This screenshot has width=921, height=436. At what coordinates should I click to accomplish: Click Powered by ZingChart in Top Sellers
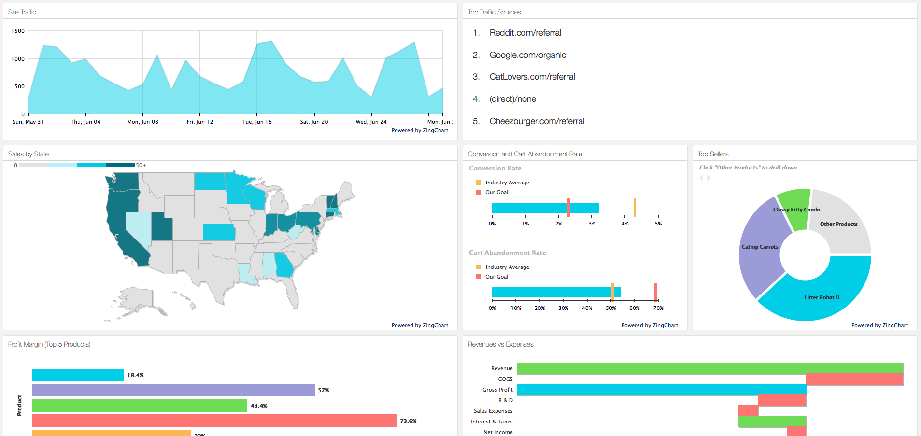pyautogui.click(x=879, y=325)
